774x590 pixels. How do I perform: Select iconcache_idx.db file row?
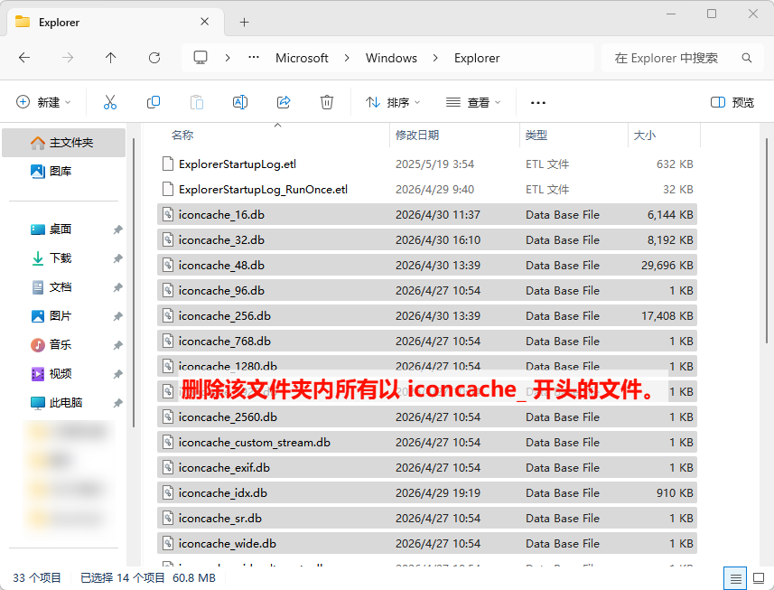point(427,492)
